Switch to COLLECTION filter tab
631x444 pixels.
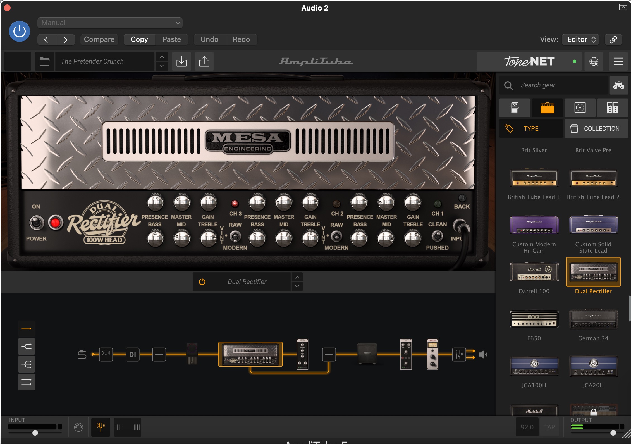(x=596, y=128)
